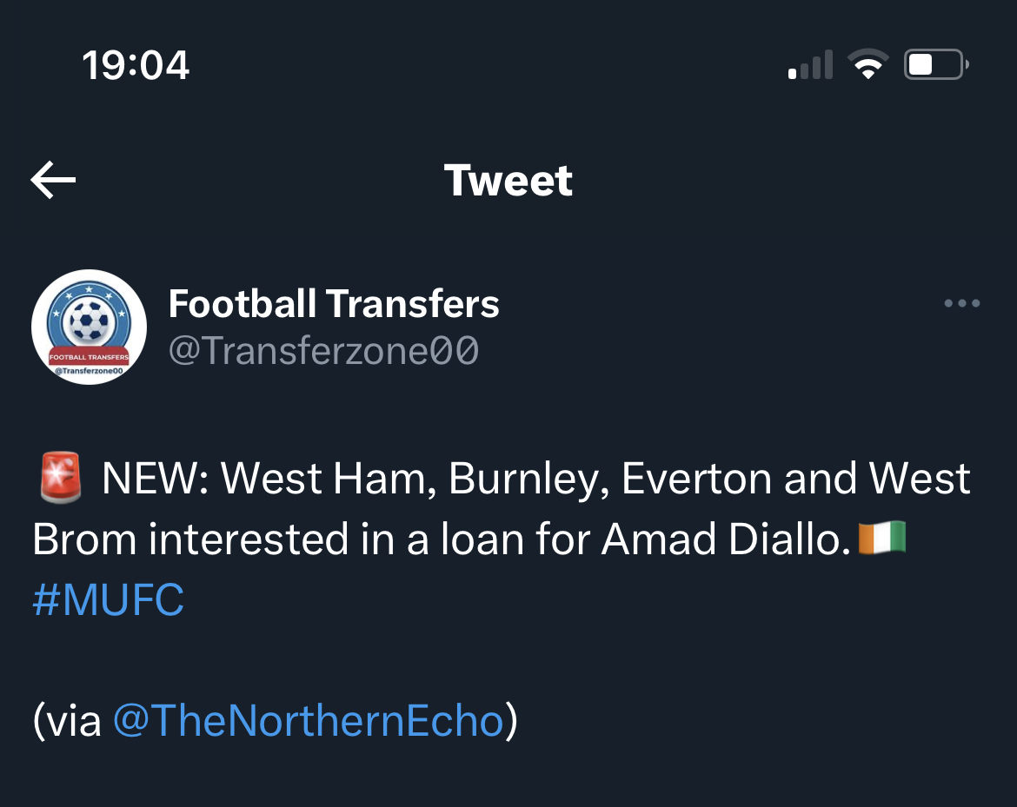1017x807 pixels.
Task: Tap the battery indicator icon
Action: click(935, 65)
